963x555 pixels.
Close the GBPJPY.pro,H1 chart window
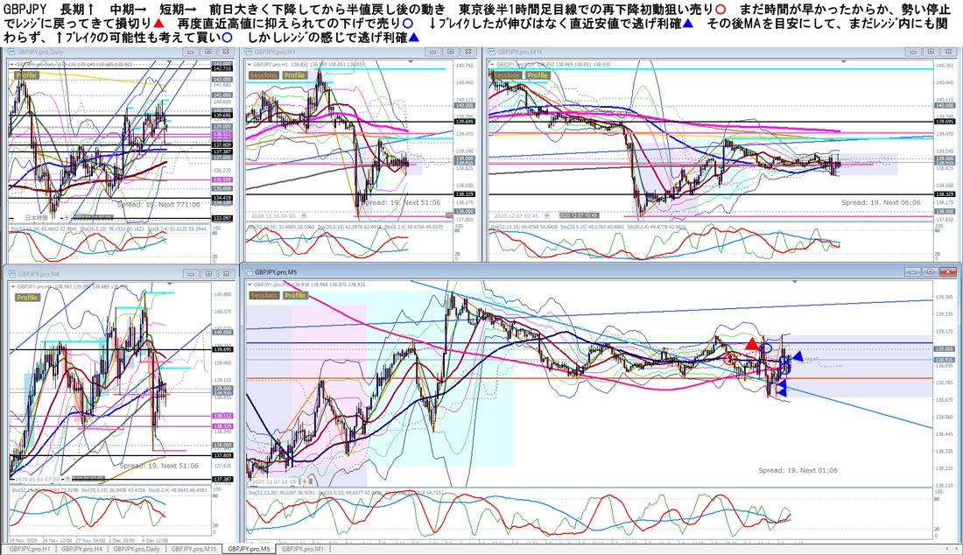[x=468, y=53]
